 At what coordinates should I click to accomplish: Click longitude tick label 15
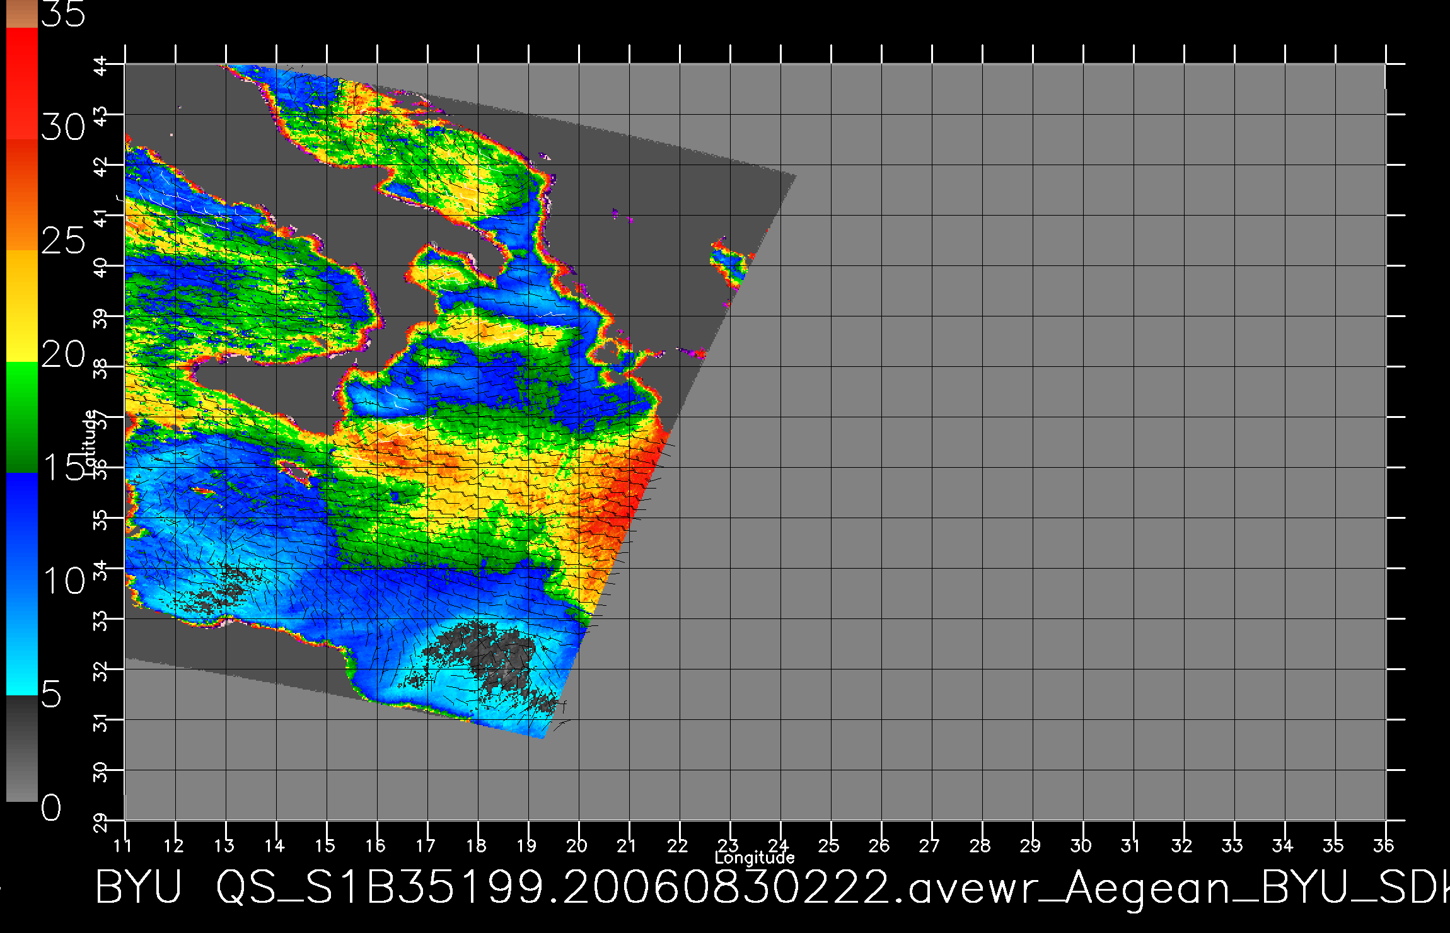point(325,845)
